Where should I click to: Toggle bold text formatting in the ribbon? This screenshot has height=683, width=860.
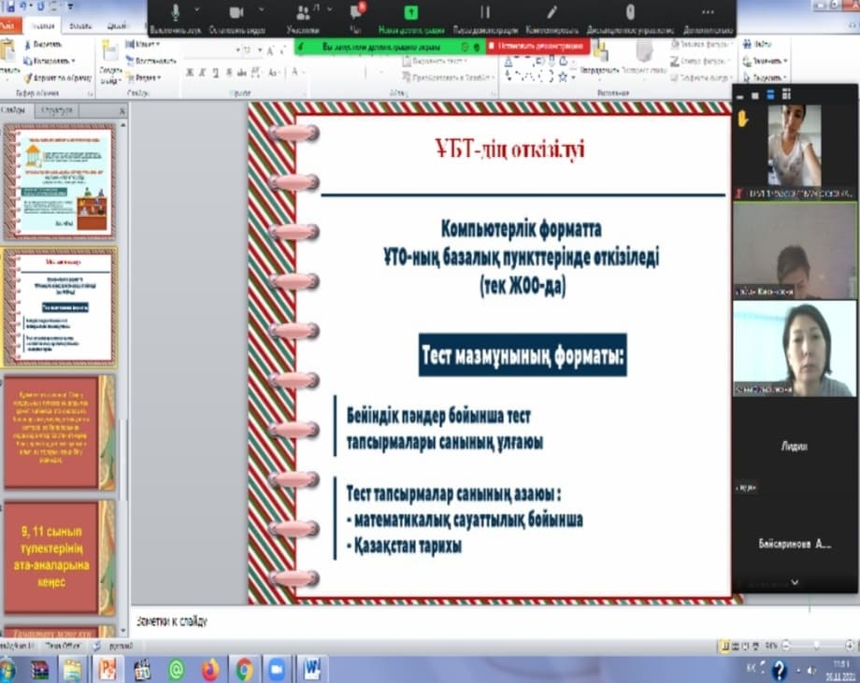tap(190, 72)
